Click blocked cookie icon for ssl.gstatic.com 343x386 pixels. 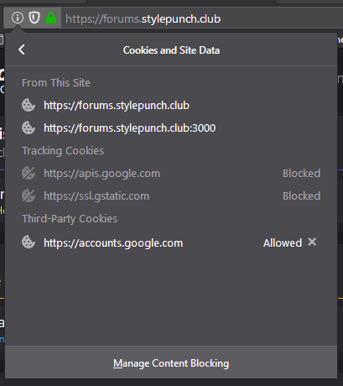click(29, 196)
